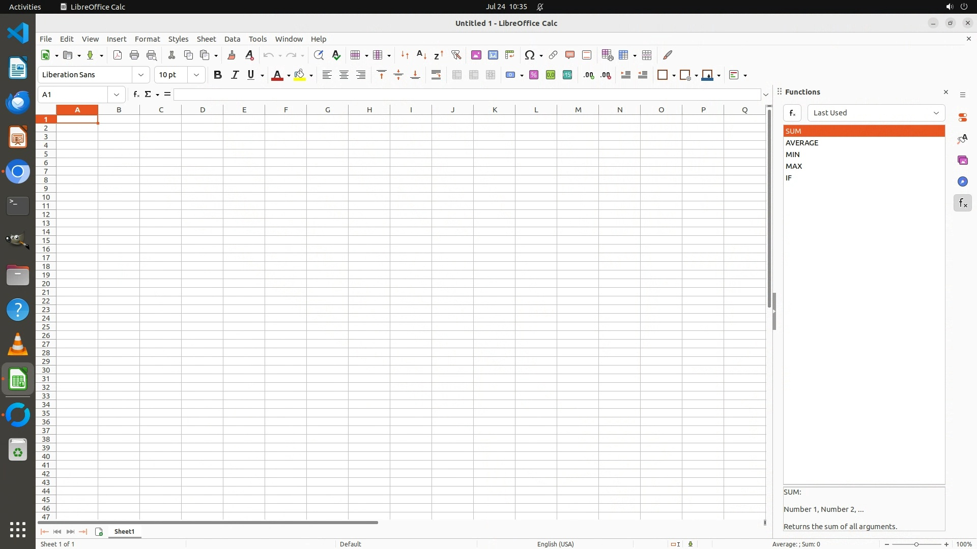Click the AutoFilter icon
This screenshot has height=549, width=977.
[456, 55]
